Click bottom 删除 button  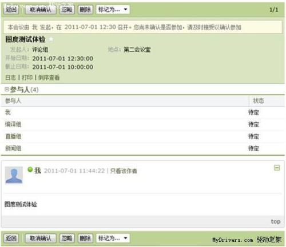point(85,238)
